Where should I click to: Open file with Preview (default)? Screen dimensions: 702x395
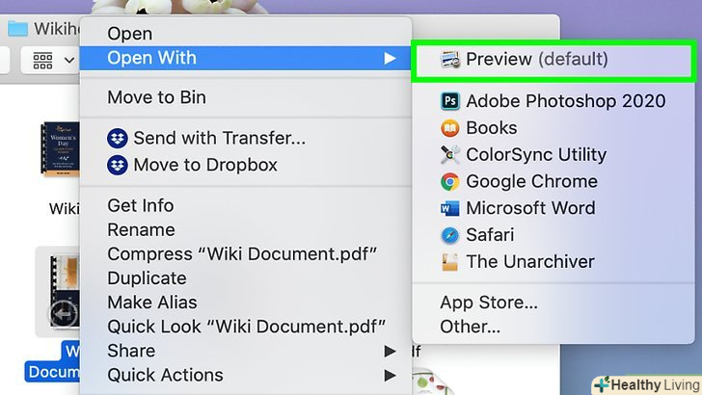(553, 59)
